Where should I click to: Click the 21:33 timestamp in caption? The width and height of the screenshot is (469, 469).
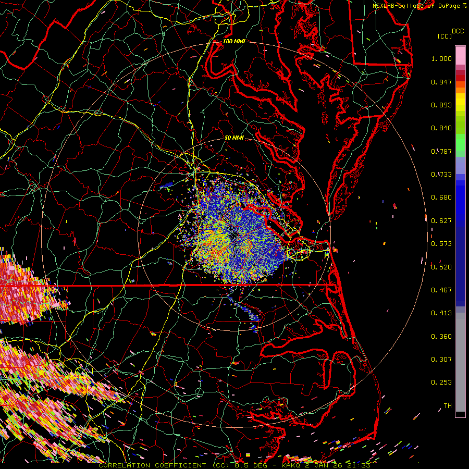[360, 465]
